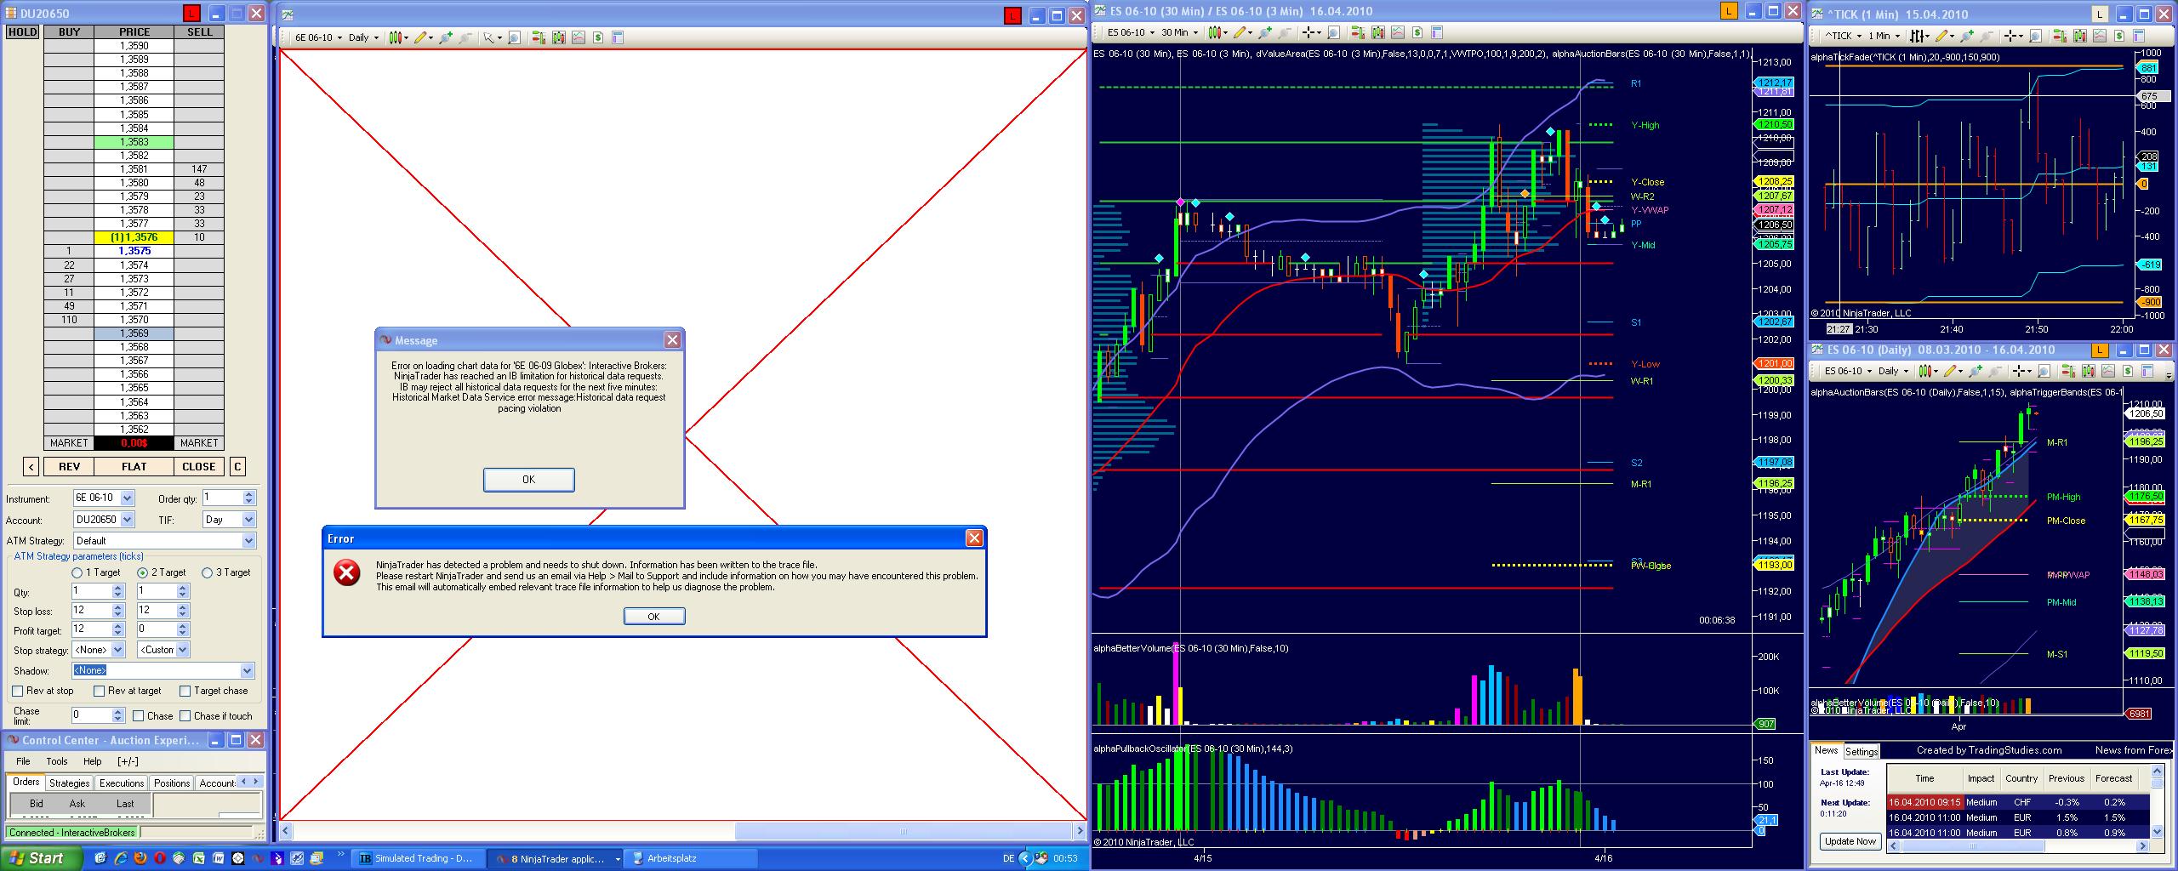2178x871 pixels.
Task: Open Strategies in ES 30 Min chart toolbar
Action: pyautogui.click(x=1417, y=32)
